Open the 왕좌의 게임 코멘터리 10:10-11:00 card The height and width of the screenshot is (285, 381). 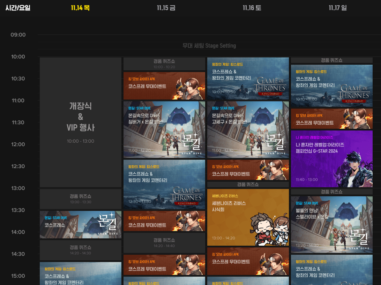(x=332, y=86)
